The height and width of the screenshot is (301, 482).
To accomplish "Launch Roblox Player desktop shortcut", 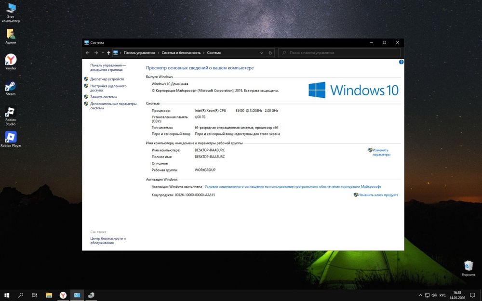I will [11, 139].
